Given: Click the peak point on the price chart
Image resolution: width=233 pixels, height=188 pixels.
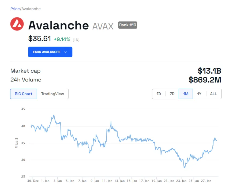Looking at the screenshot, I should (54, 115).
